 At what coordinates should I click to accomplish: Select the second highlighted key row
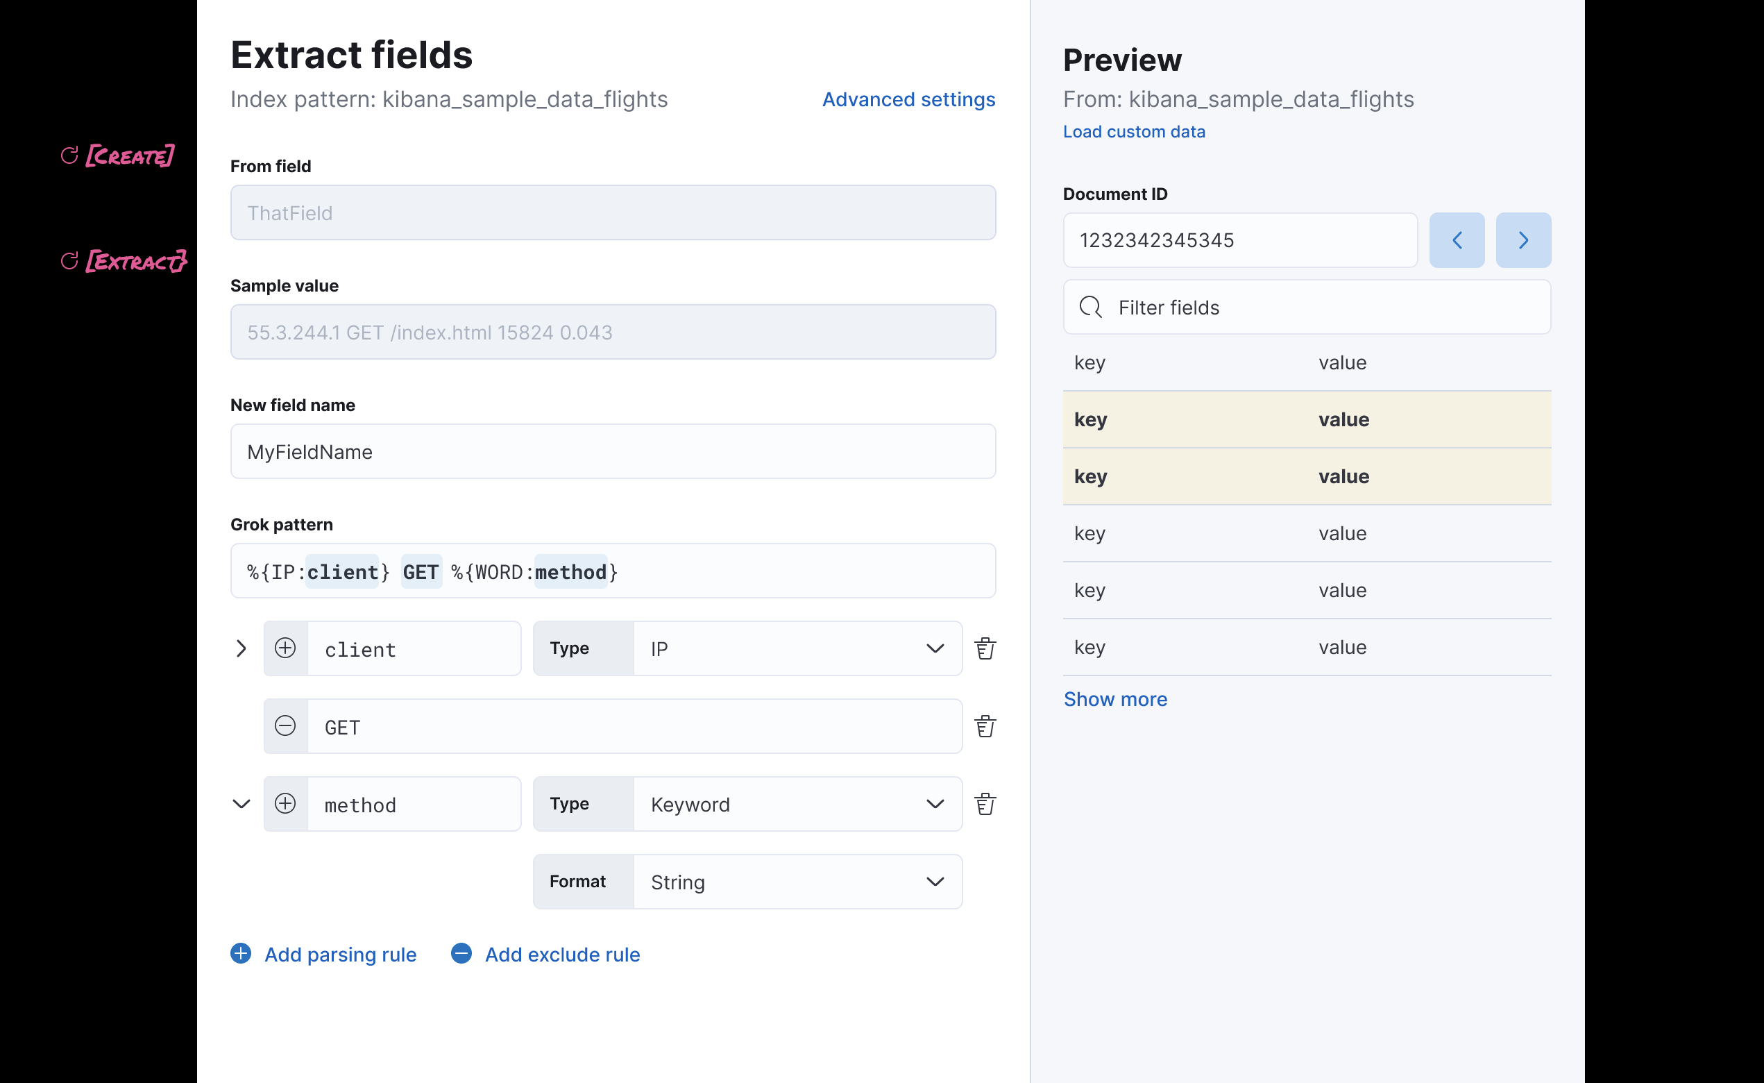pyautogui.click(x=1305, y=476)
